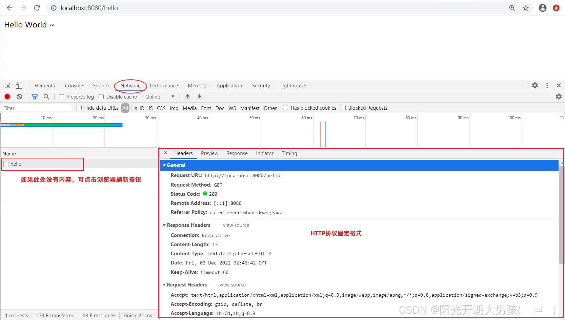The image size is (565, 320).
Task: Activate the inspect element picker
Action: 7,85
